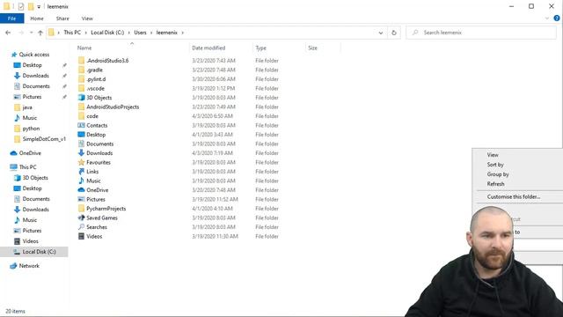563x317 pixels.
Task: Select the Downloads arrow icon in file list
Action: (x=82, y=153)
